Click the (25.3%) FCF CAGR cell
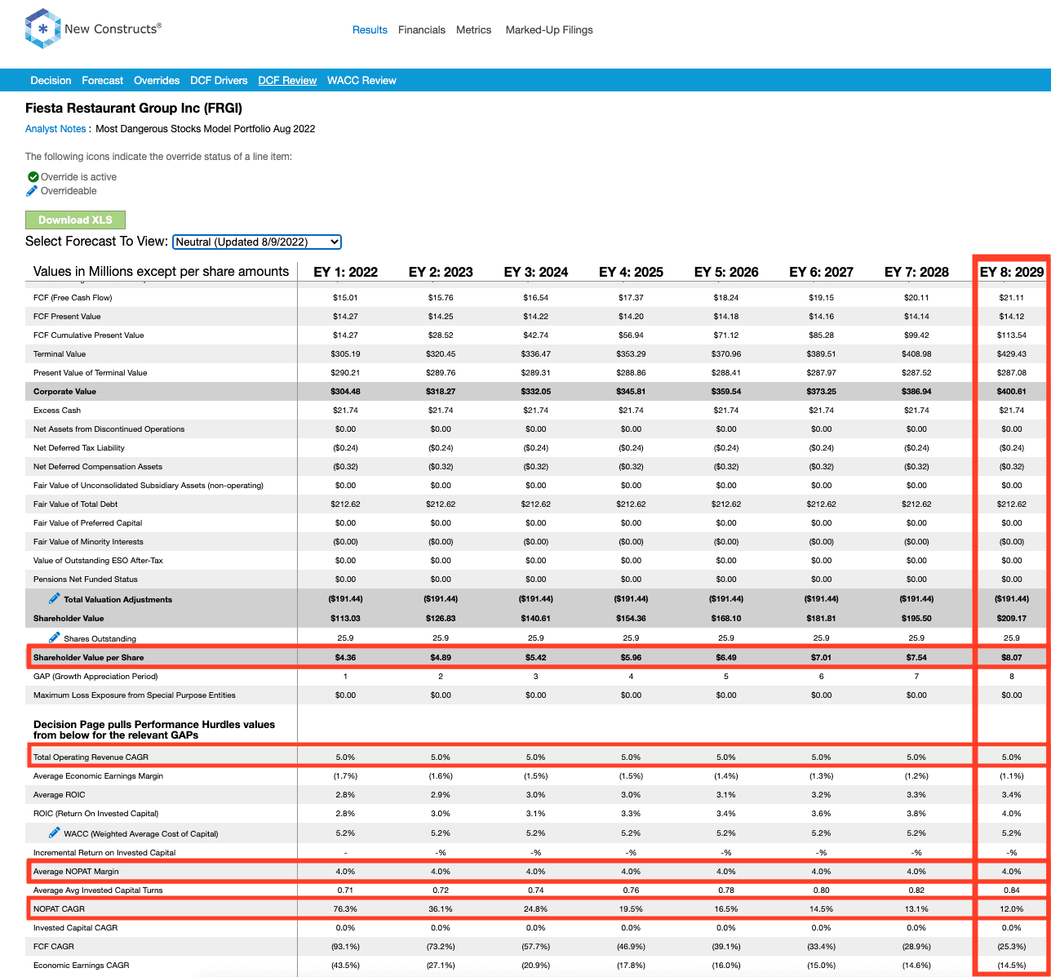Image resolution: width=1051 pixels, height=977 pixels. (x=1012, y=946)
